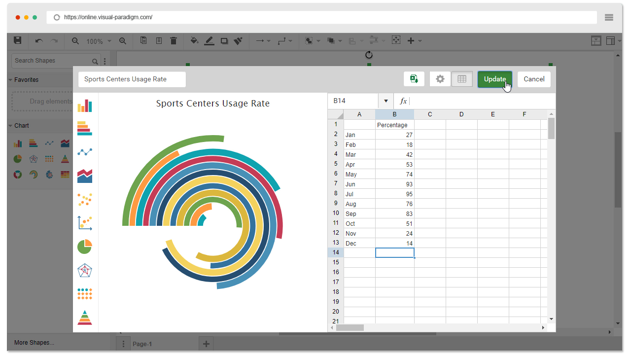Open the To Back arrange dropdown
This screenshot has width=631, height=355.
point(334,41)
